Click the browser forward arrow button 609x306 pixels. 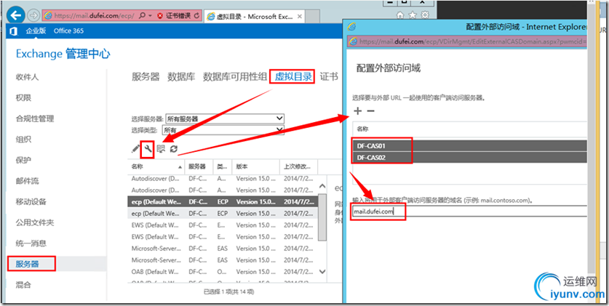(33, 16)
